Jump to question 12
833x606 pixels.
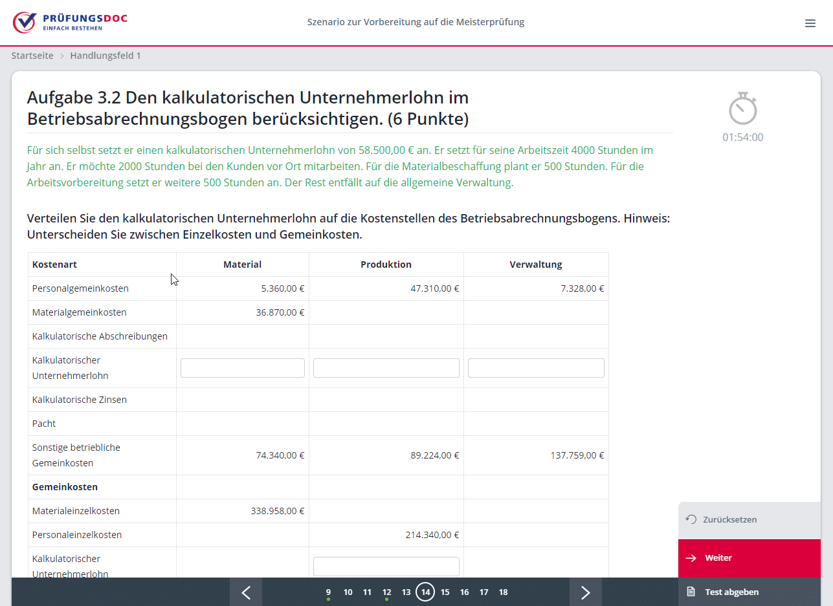(x=386, y=592)
